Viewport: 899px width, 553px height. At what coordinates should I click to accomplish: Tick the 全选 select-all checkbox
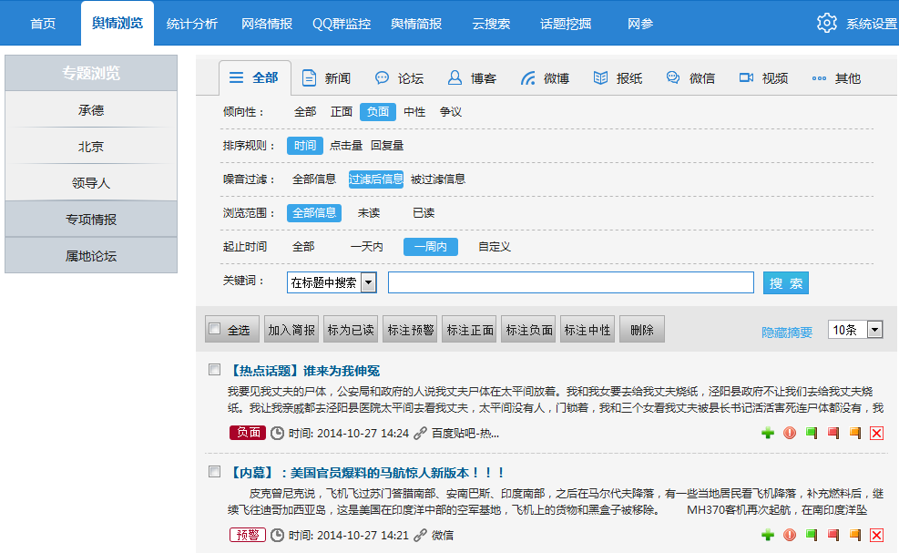pos(214,330)
